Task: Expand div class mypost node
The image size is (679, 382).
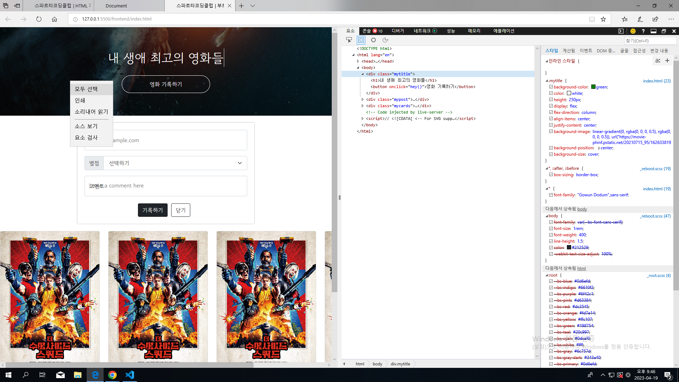Action: 362,99
